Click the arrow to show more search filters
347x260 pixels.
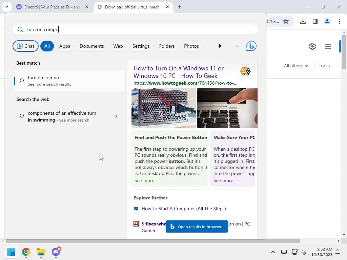point(220,46)
